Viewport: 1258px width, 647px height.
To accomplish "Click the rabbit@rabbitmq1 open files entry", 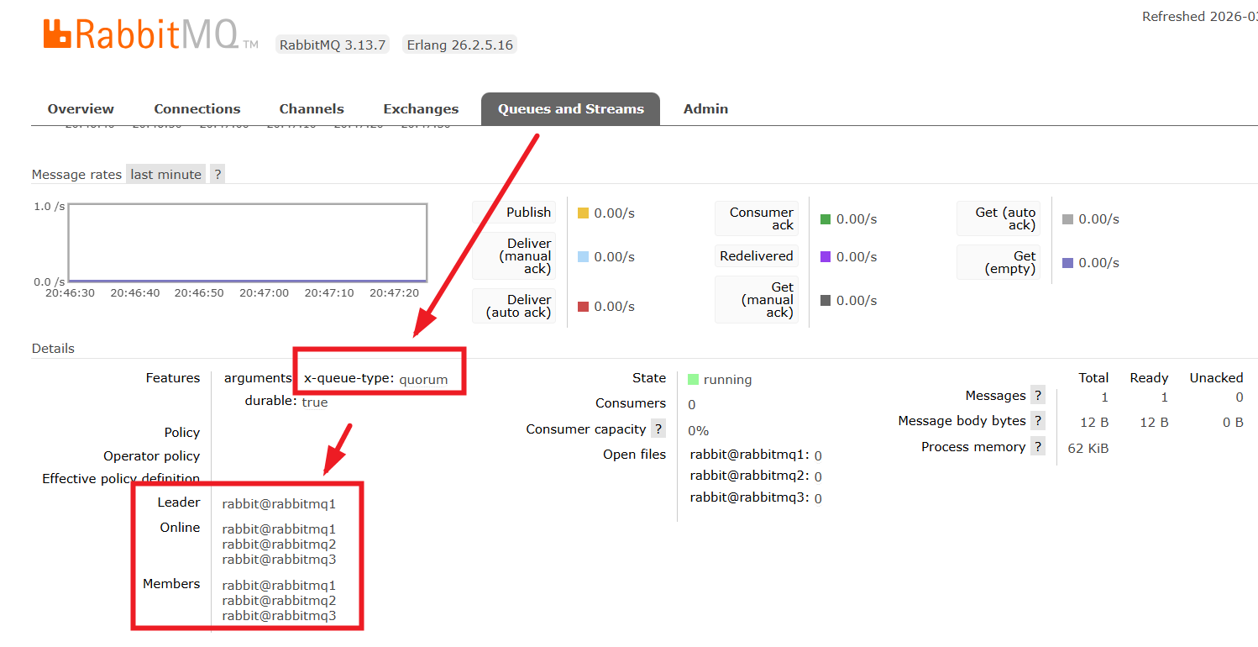I will (x=756, y=455).
